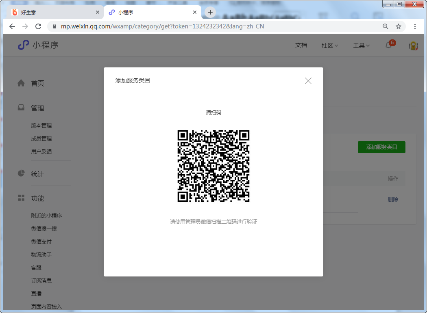
Task: Click the 管理 inbox icon
Action: point(21,108)
